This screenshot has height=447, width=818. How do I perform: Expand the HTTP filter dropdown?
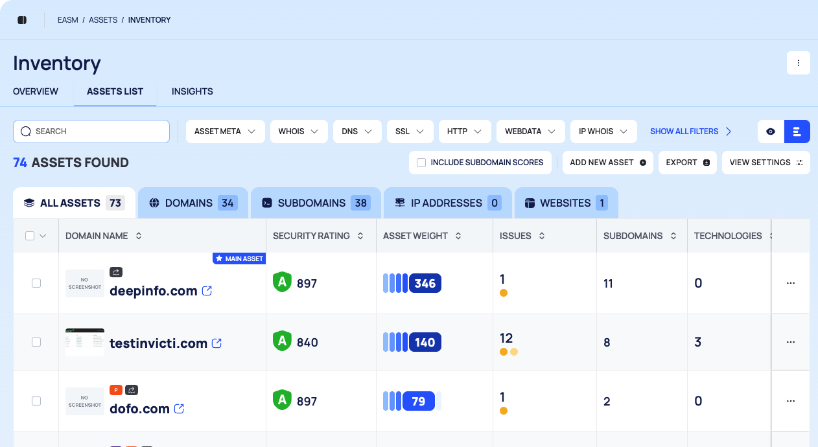[465, 132]
